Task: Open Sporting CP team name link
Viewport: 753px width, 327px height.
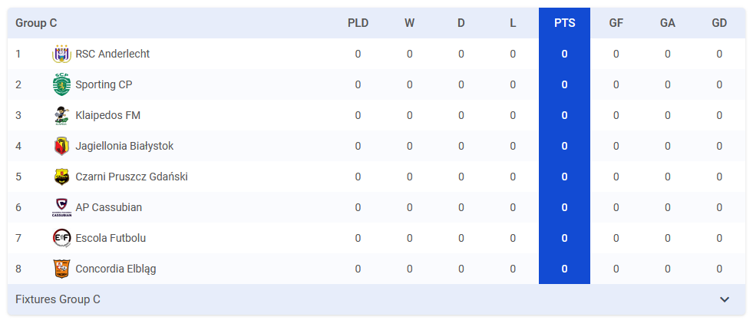Action: 104,84
